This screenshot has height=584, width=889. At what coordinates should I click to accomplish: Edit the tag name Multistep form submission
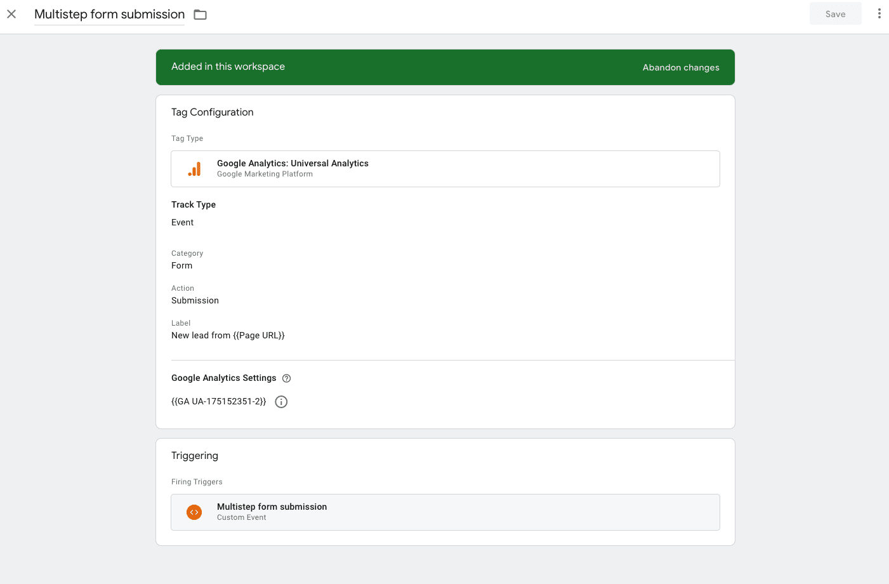pos(109,14)
